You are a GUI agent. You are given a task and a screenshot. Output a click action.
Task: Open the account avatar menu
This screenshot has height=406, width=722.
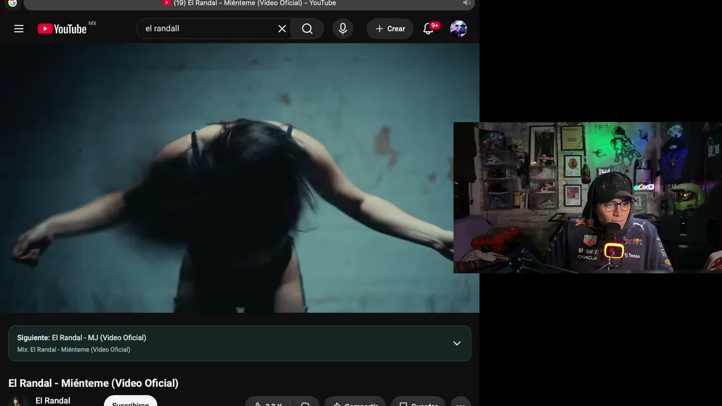pyautogui.click(x=459, y=29)
